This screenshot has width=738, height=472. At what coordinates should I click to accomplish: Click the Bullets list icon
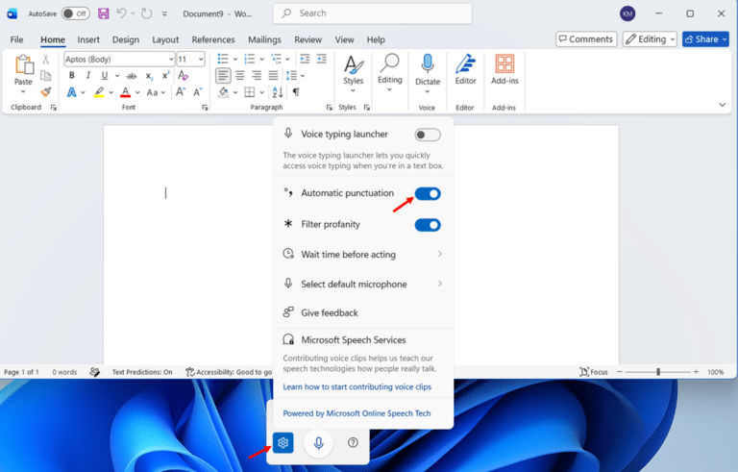[x=223, y=59]
